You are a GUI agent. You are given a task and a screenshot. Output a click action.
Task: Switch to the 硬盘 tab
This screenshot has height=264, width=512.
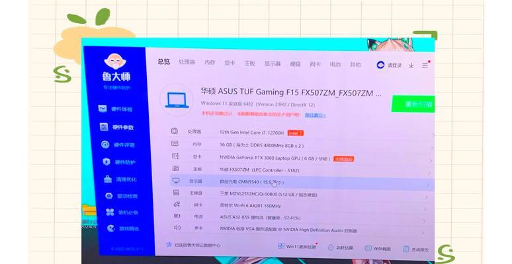pyautogui.click(x=296, y=63)
